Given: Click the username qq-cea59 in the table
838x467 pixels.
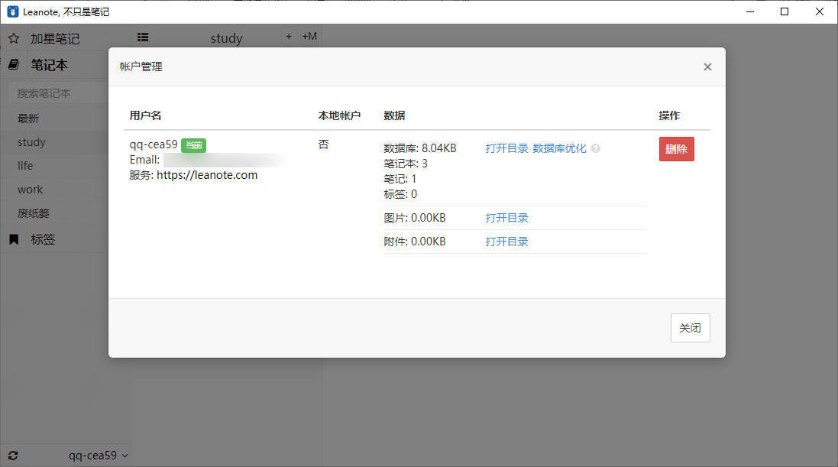Looking at the screenshot, I should [x=154, y=144].
